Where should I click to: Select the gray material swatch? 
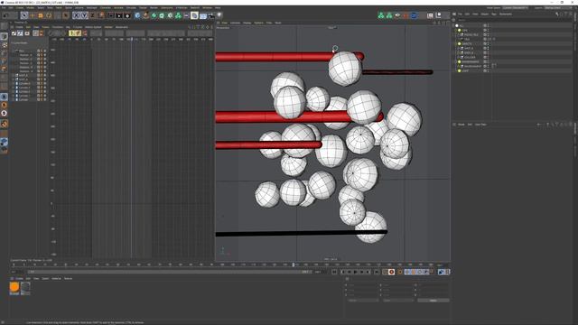[25, 287]
